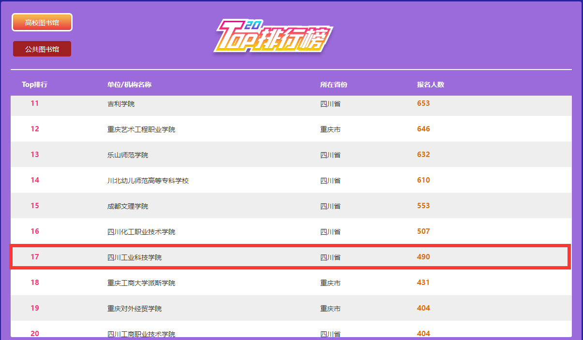
Task: Click 四川化工职业技术学院 in the list
Action: pos(141,232)
